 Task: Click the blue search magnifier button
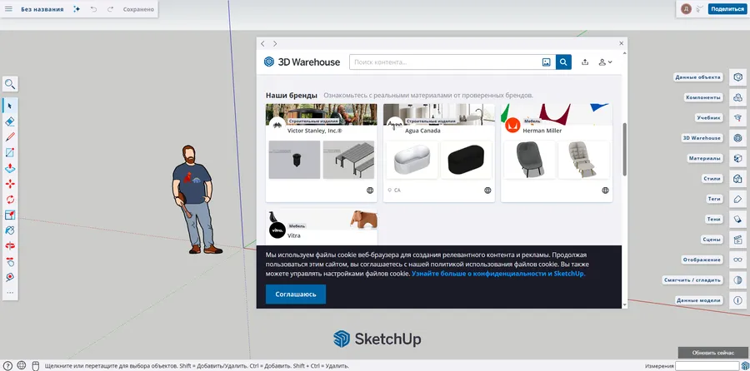563,62
